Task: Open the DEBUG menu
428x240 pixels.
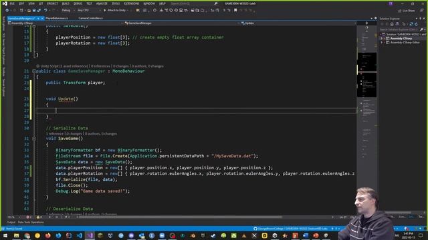Action: click(78, 3)
